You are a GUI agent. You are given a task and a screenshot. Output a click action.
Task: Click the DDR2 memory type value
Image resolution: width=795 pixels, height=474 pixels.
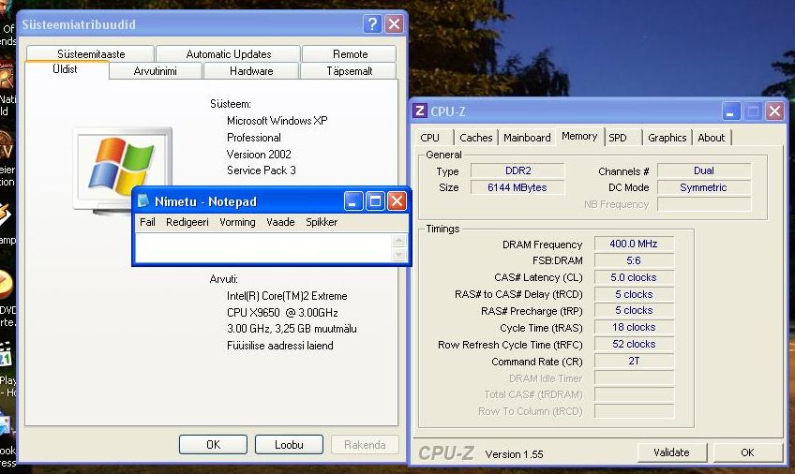[517, 170]
